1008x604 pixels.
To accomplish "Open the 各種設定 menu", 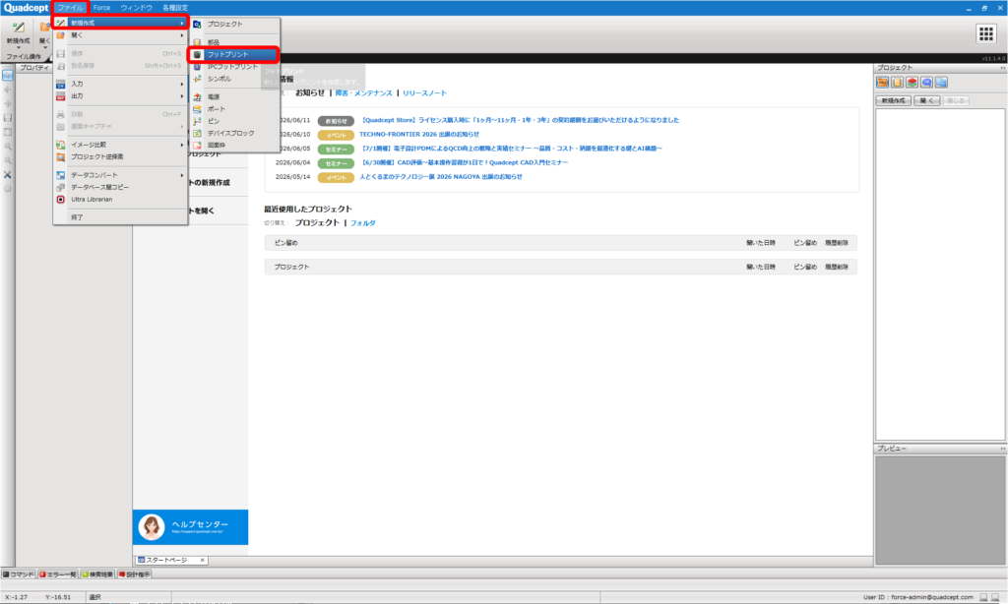I will [x=175, y=8].
